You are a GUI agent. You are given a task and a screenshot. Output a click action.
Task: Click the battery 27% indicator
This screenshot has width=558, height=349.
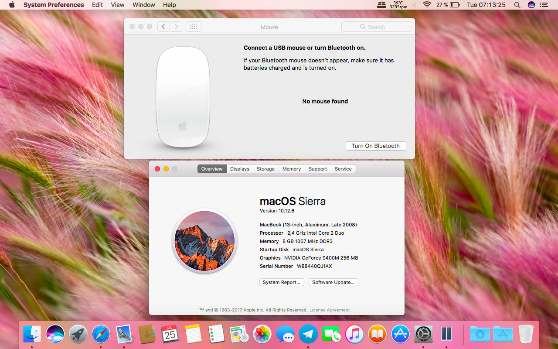click(x=448, y=5)
